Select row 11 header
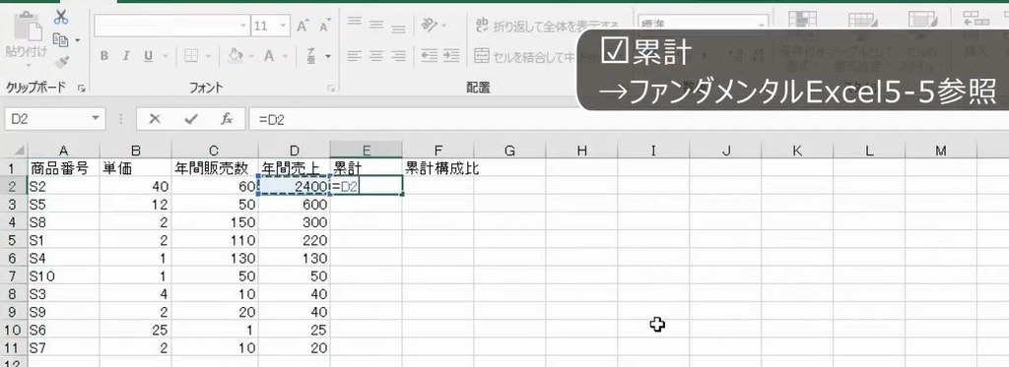Screen dimensions: 1009x367 14,348
